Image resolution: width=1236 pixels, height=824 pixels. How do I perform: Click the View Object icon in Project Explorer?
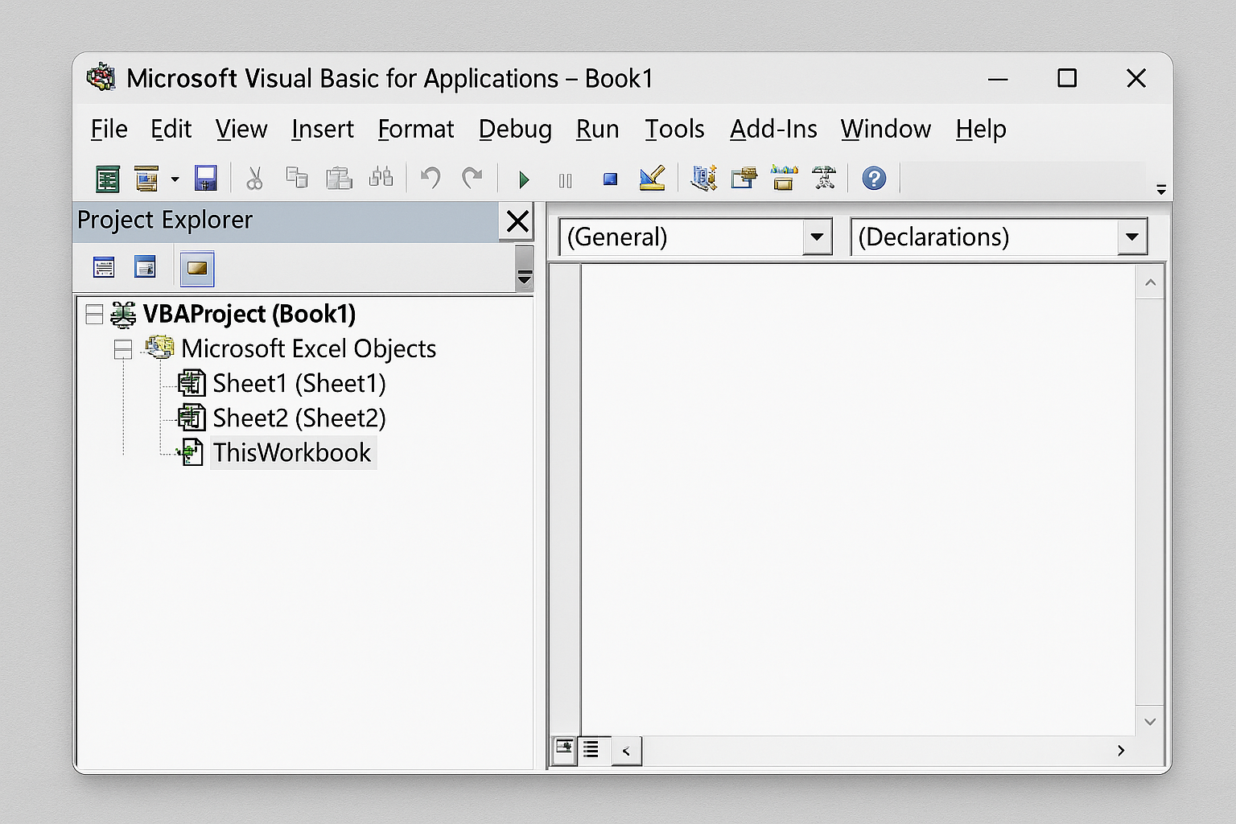[145, 267]
